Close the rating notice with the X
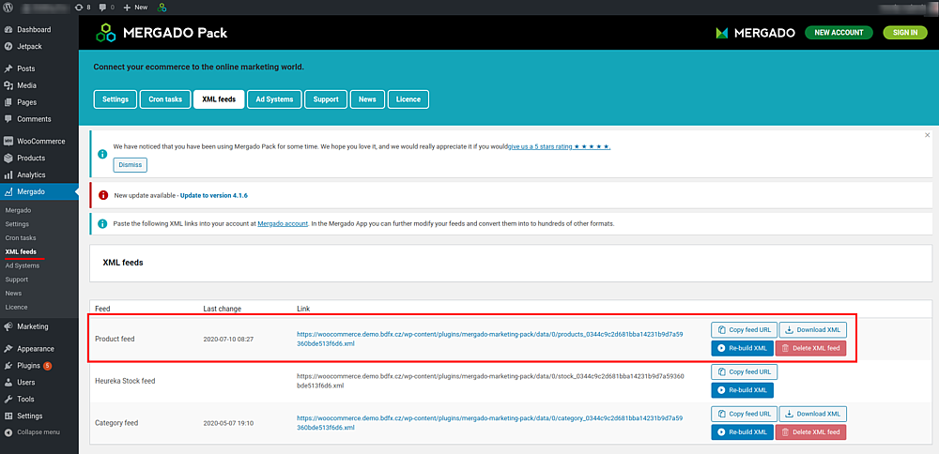This screenshot has width=939, height=454. (928, 135)
